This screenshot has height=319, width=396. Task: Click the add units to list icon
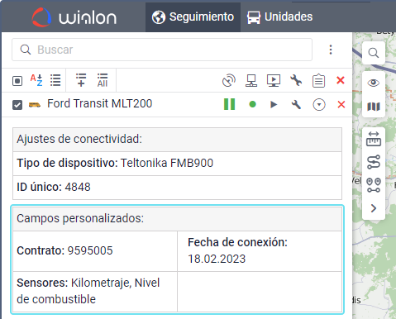[81, 80]
